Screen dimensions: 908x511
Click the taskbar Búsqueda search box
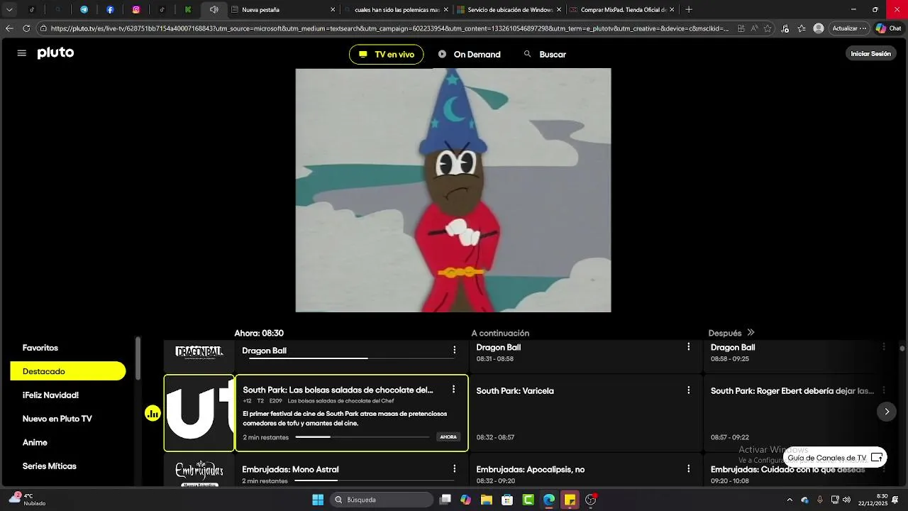(382, 500)
